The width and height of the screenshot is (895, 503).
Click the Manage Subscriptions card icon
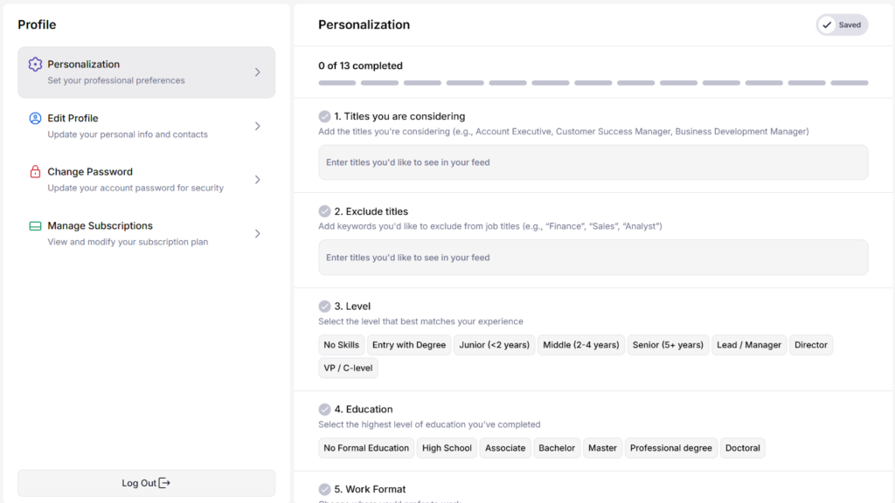click(35, 226)
